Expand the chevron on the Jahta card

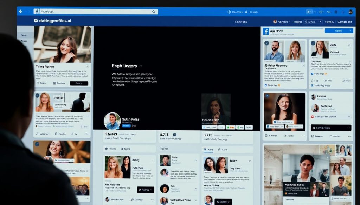click(349, 45)
